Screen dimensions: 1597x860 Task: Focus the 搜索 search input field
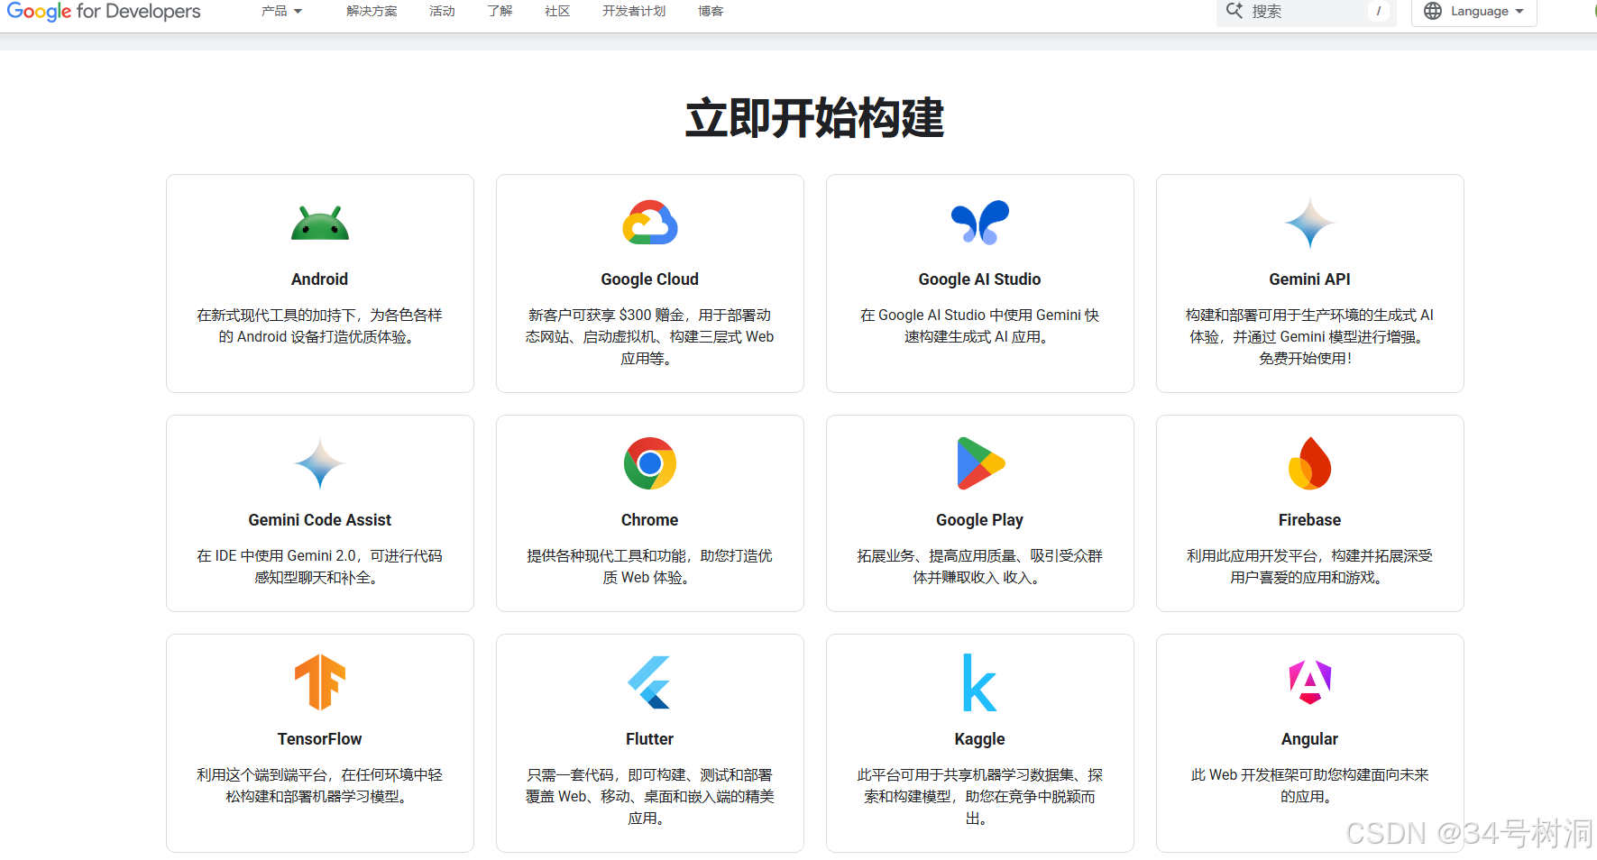click(x=1306, y=12)
